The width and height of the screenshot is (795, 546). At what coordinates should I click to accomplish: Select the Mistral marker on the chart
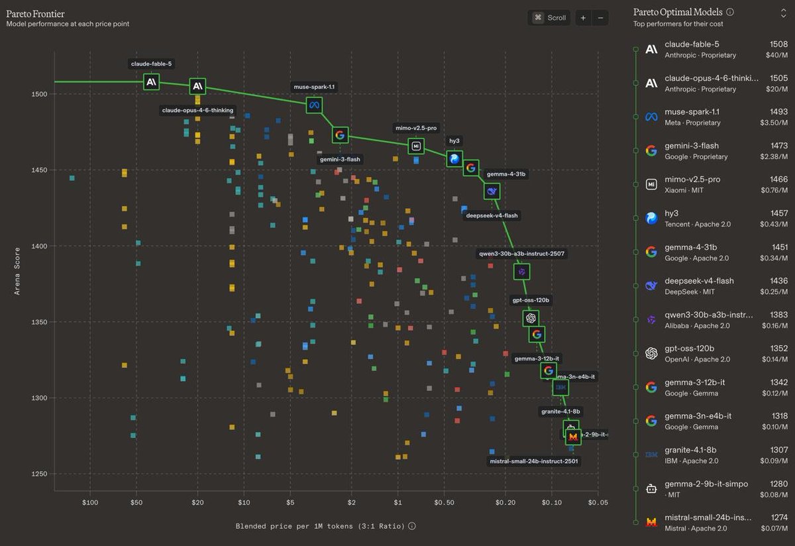pyautogui.click(x=573, y=437)
